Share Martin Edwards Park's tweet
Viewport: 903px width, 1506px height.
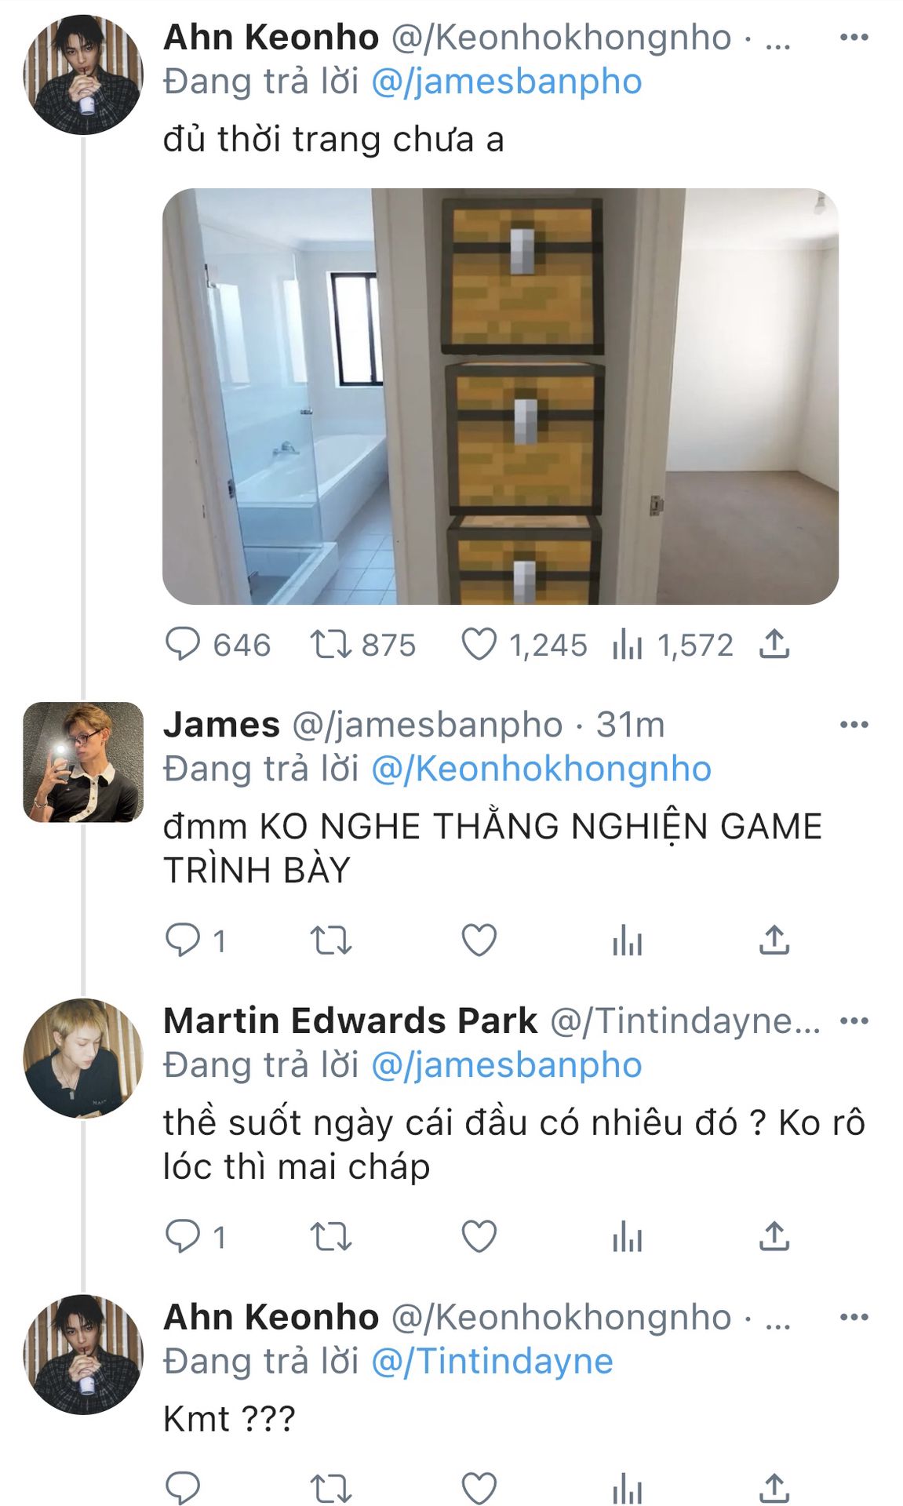point(774,1236)
